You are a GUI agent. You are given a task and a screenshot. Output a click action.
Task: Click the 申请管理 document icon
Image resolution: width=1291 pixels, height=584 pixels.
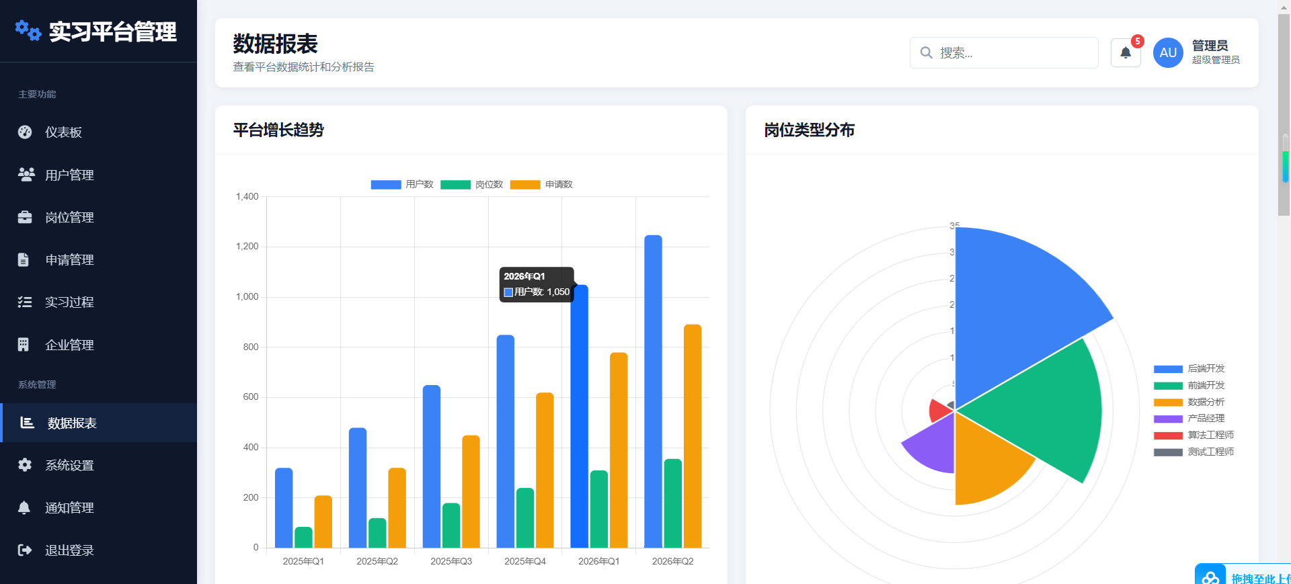click(x=24, y=259)
